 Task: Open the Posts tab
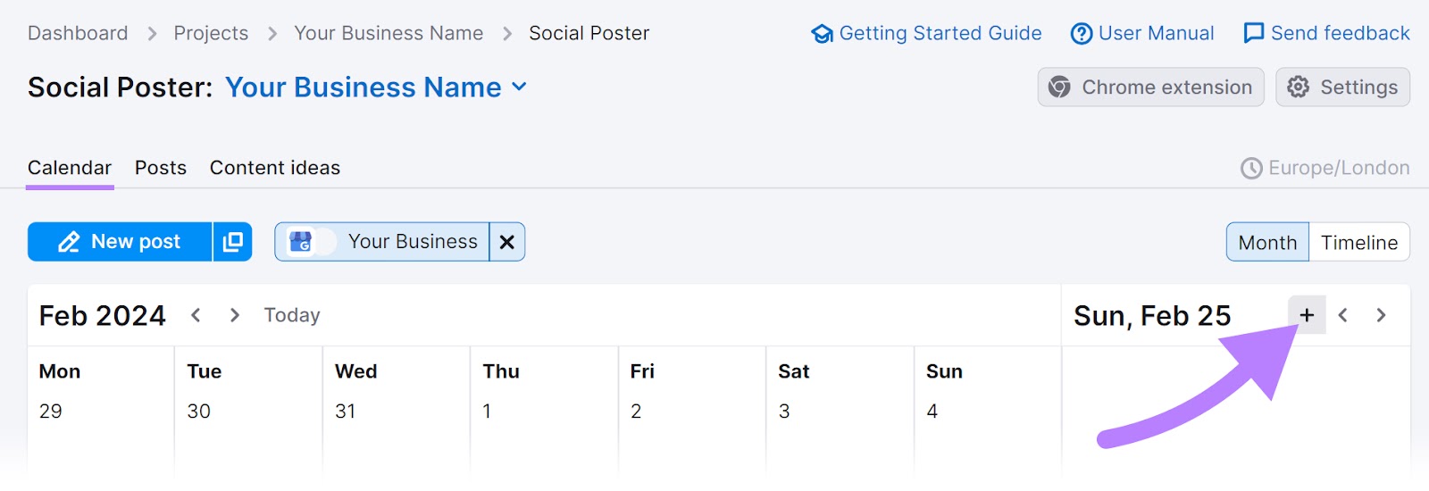coord(161,168)
